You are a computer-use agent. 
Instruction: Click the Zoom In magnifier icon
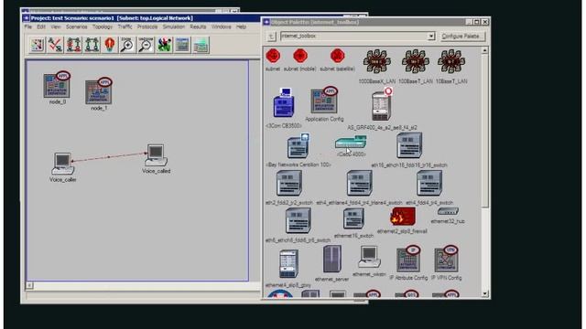127,45
